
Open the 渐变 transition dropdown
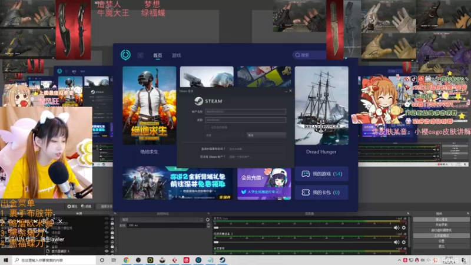click(162, 220)
